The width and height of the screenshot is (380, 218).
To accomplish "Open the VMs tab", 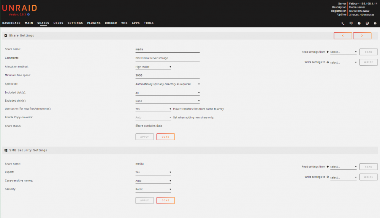I will click(124, 23).
